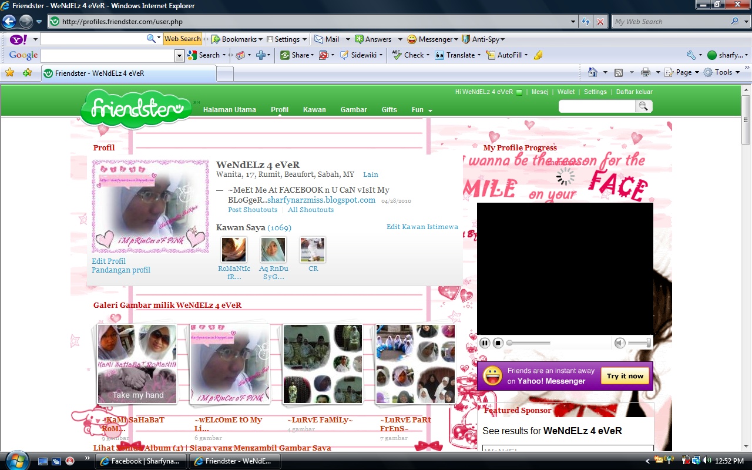
Task: Click the Daftar keluar link
Action: pos(634,92)
